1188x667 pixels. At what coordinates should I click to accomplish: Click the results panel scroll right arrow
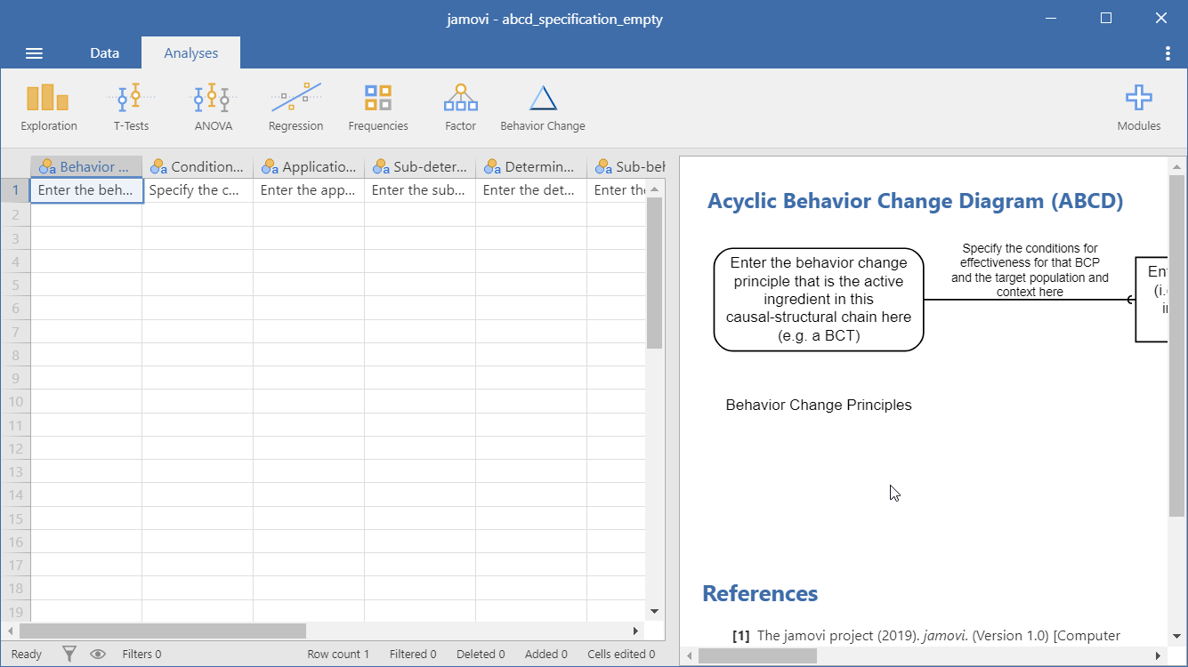1158,655
